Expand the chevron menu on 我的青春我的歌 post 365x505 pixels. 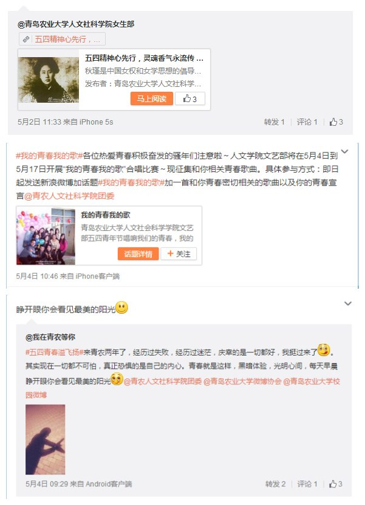[x=344, y=151]
